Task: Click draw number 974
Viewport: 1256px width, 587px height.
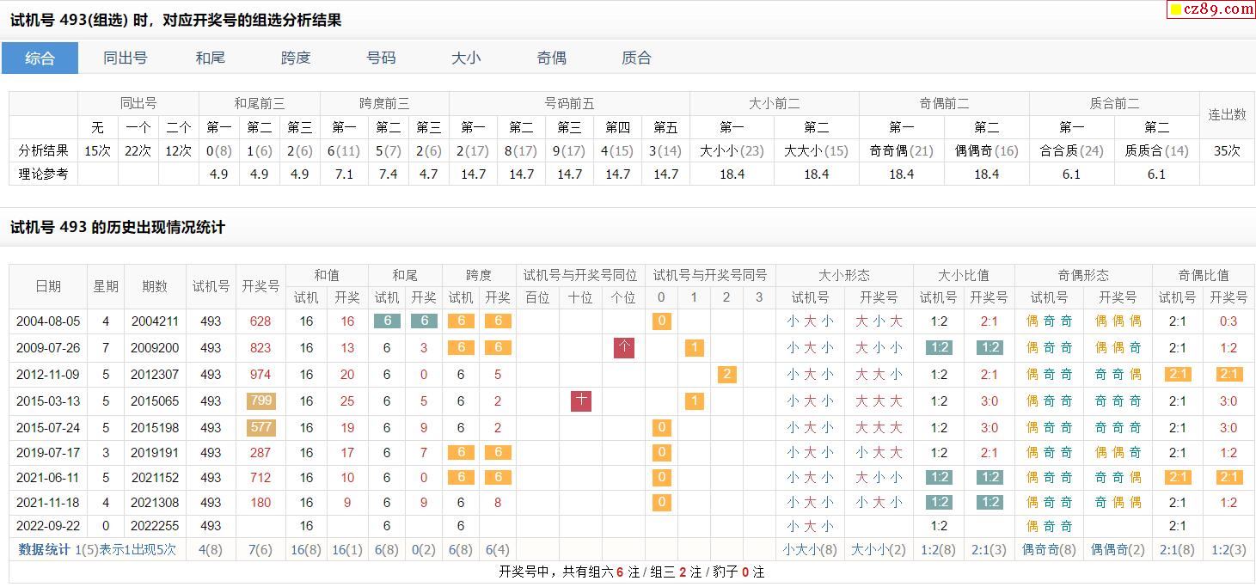Action: 260,374
